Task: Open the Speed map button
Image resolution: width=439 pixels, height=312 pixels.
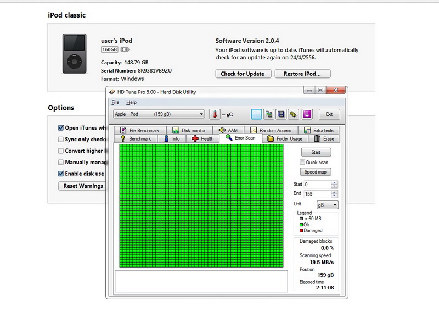Action: 316,172
